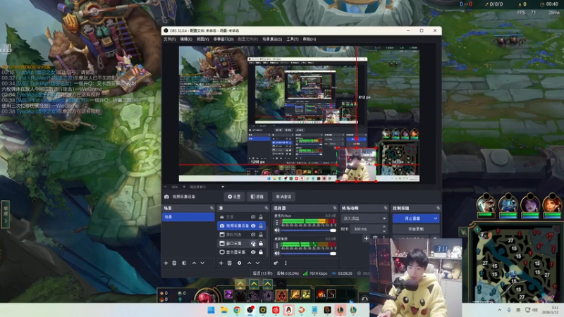564x317 pixels.
Task: Undock the 控制按钮 controls panel icon
Action: (438, 208)
